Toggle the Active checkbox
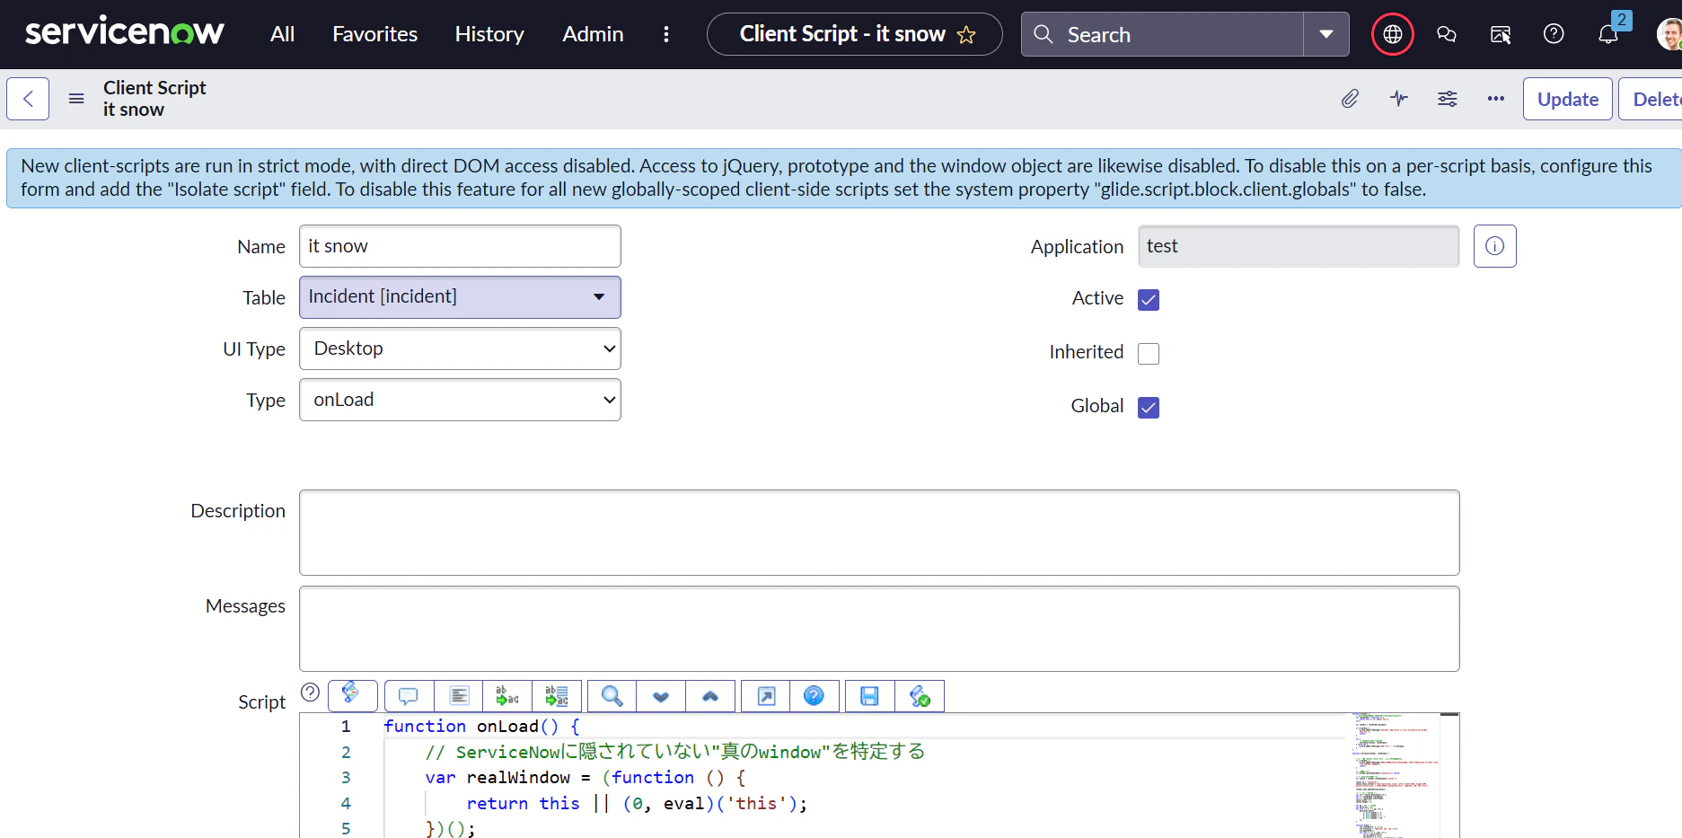Image resolution: width=1682 pixels, height=838 pixels. tap(1149, 300)
